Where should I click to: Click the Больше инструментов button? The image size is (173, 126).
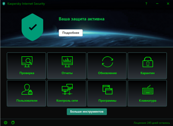[87, 112]
